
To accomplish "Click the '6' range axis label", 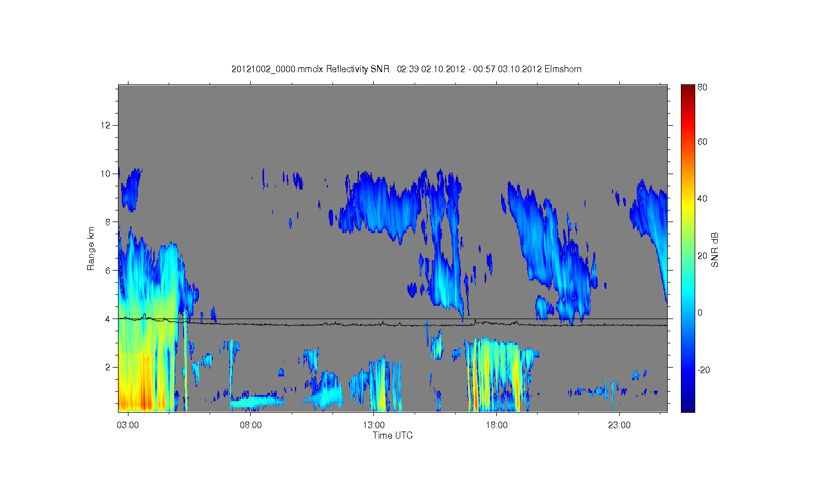I will point(108,271).
